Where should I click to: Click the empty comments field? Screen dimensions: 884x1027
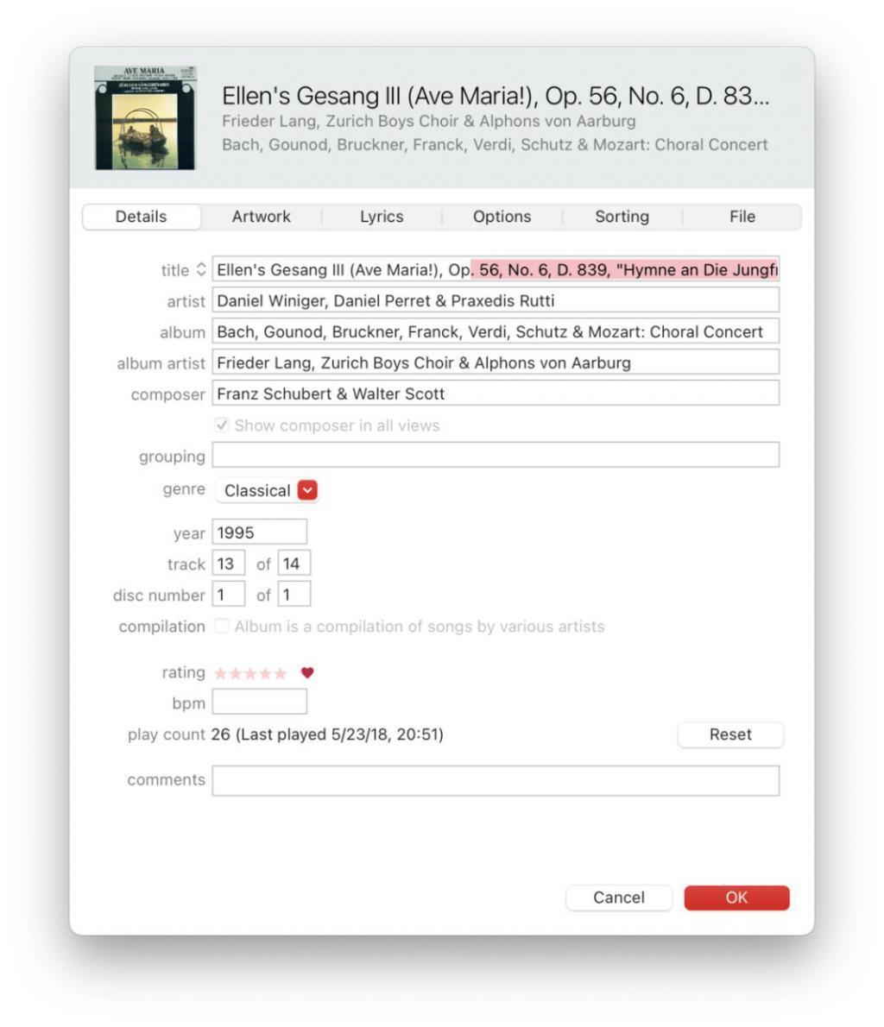[x=496, y=779]
